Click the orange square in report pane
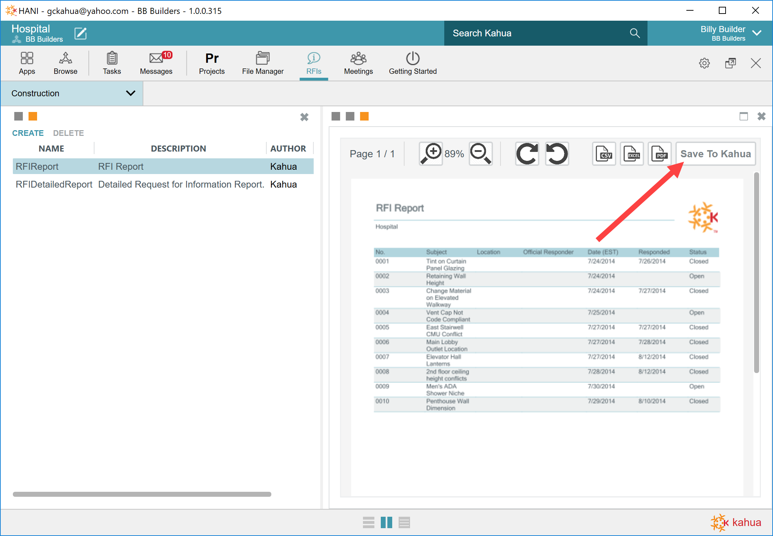The image size is (773, 536). coord(364,116)
